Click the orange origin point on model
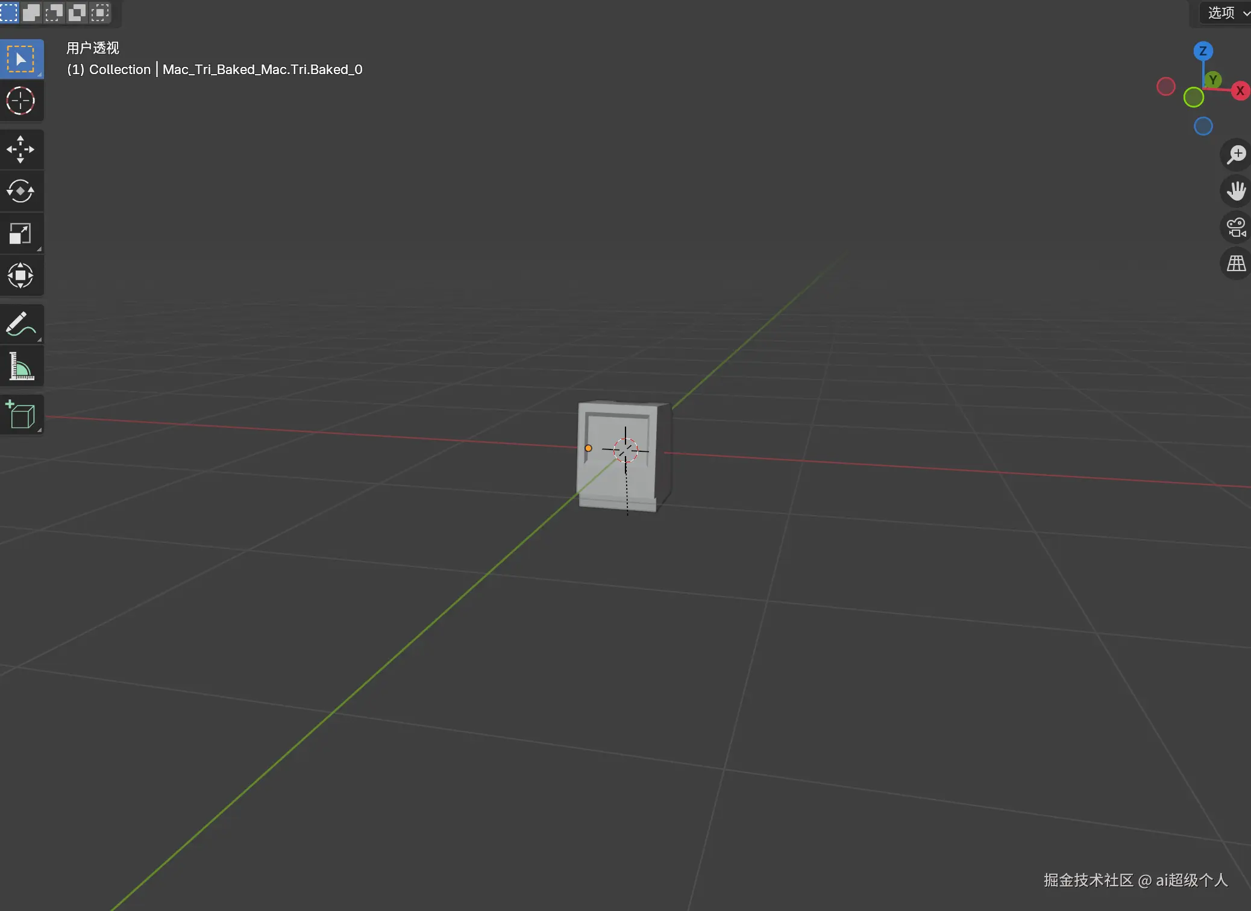The height and width of the screenshot is (911, 1251). (x=588, y=448)
